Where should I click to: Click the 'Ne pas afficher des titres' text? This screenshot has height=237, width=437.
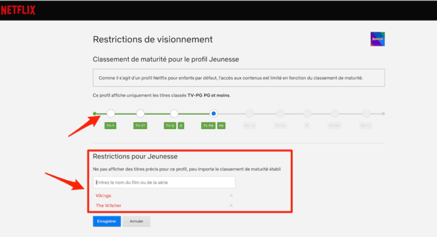tap(187, 169)
